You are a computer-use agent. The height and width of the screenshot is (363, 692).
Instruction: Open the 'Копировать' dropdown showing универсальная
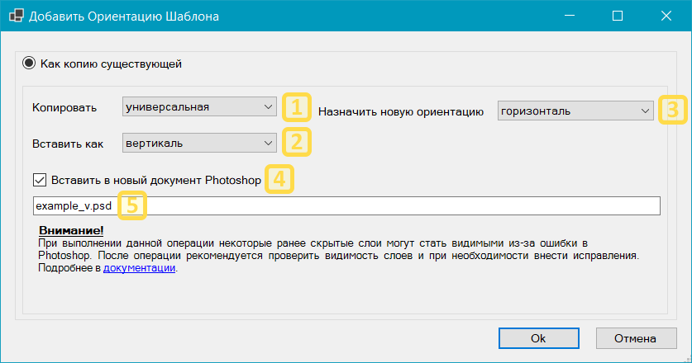(x=199, y=106)
